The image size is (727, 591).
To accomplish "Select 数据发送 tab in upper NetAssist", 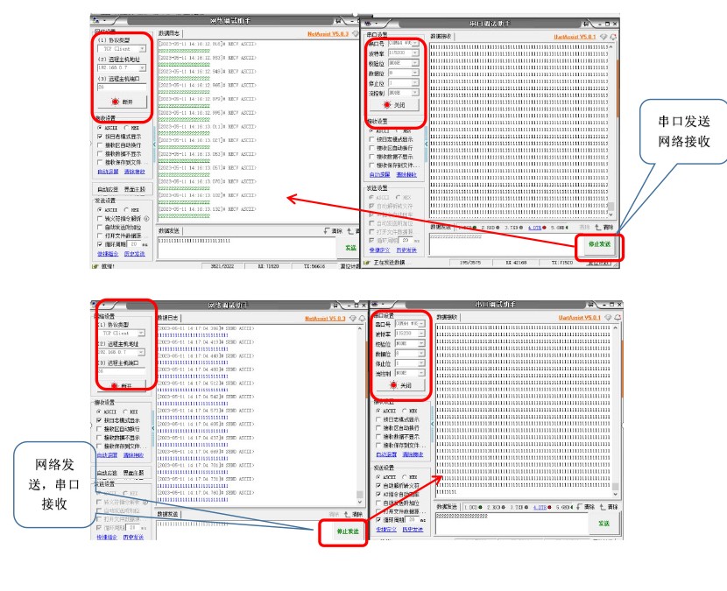I will [169, 231].
